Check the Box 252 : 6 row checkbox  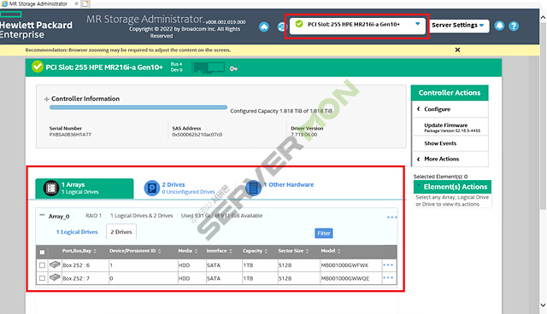click(42, 265)
